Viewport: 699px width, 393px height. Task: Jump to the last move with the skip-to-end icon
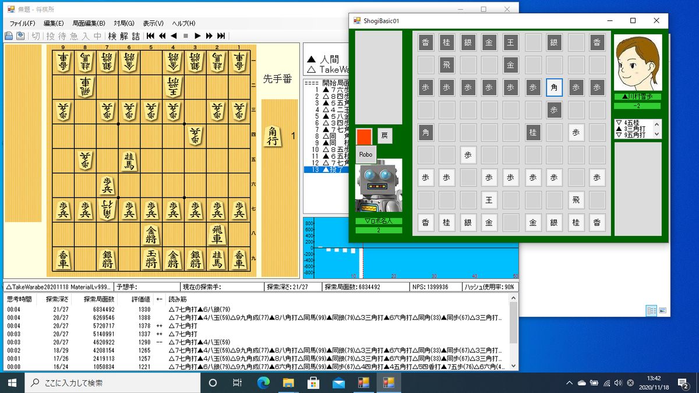tap(221, 36)
